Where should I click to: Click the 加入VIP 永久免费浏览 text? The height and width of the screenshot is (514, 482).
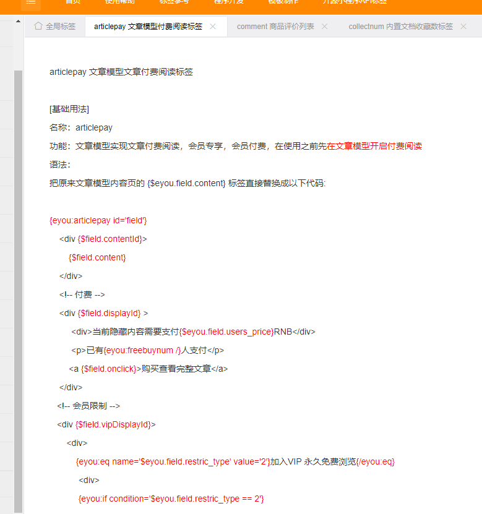click(313, 462)
